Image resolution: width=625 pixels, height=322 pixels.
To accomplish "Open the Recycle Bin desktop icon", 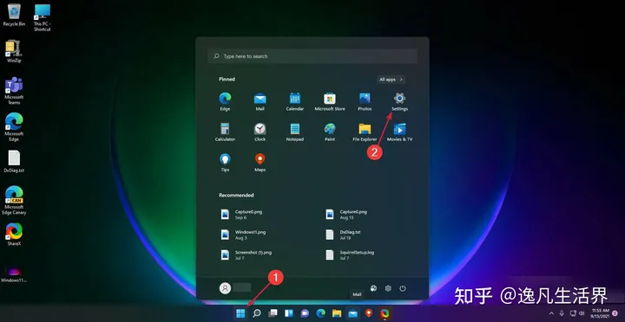I will 15,15.
